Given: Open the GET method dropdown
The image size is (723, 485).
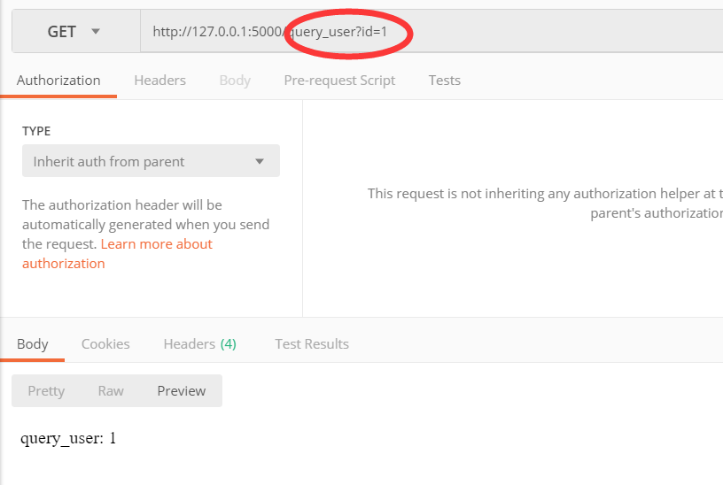Looking at the screenshot, I should (74, 32).
